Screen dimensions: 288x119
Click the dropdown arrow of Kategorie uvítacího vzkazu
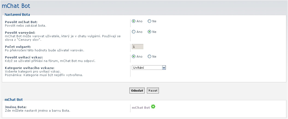point(164,68)
